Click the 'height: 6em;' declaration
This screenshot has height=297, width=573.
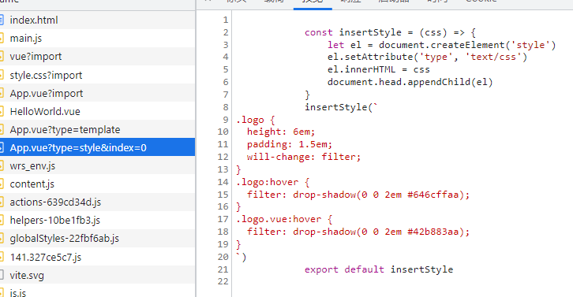pos(281,132)
